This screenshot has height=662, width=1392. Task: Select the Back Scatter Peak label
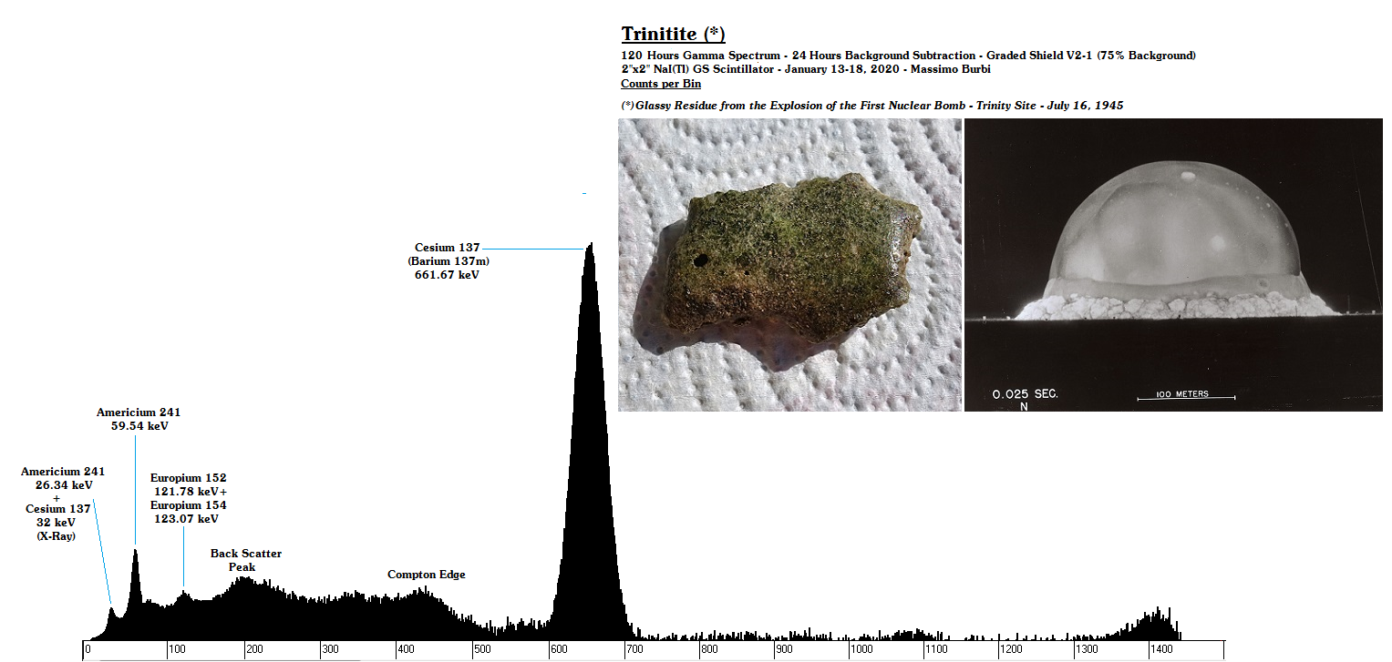pyautogui.click(x=245, y=560)
